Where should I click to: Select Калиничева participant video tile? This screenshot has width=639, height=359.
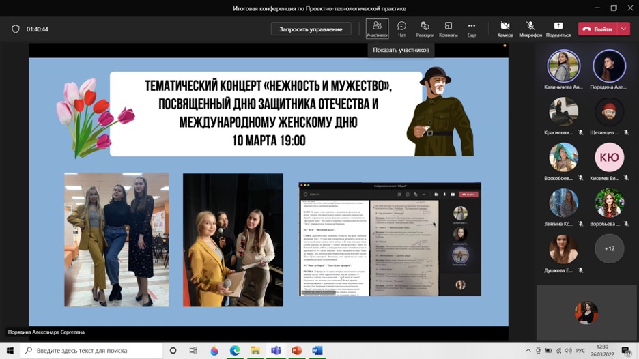(563, 67)
